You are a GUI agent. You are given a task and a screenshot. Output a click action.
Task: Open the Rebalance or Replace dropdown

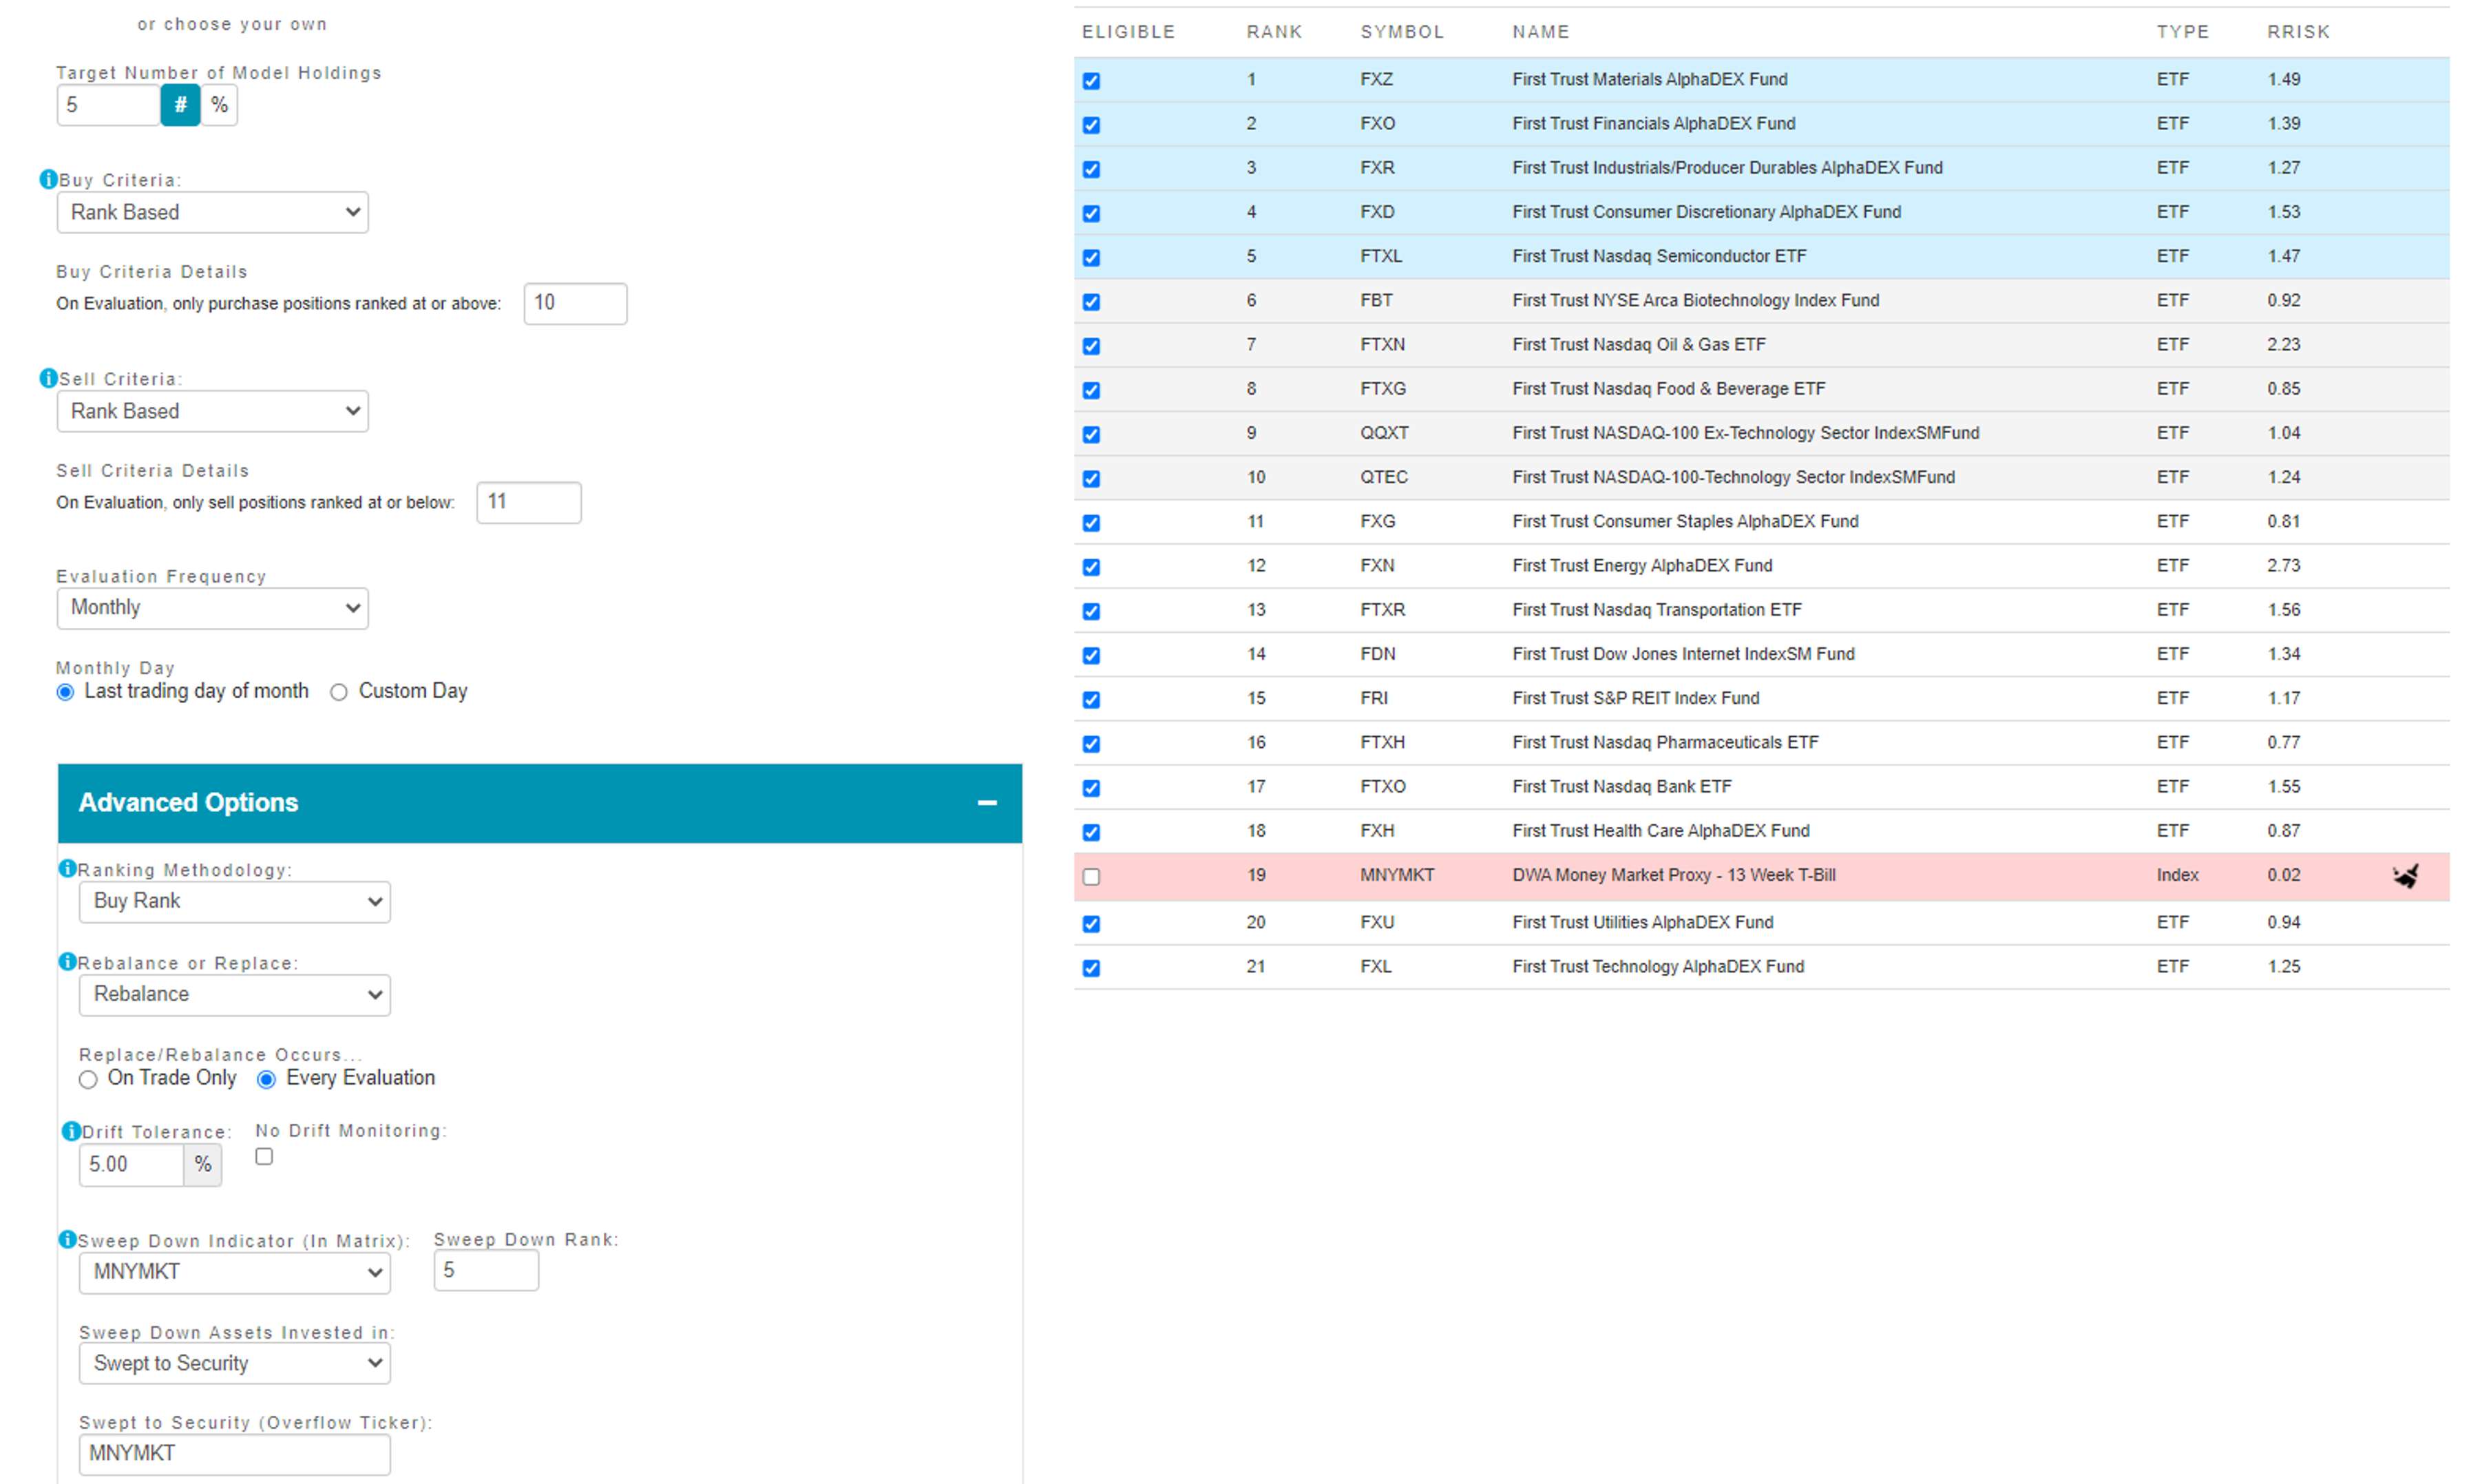click(x=235, y=995)
